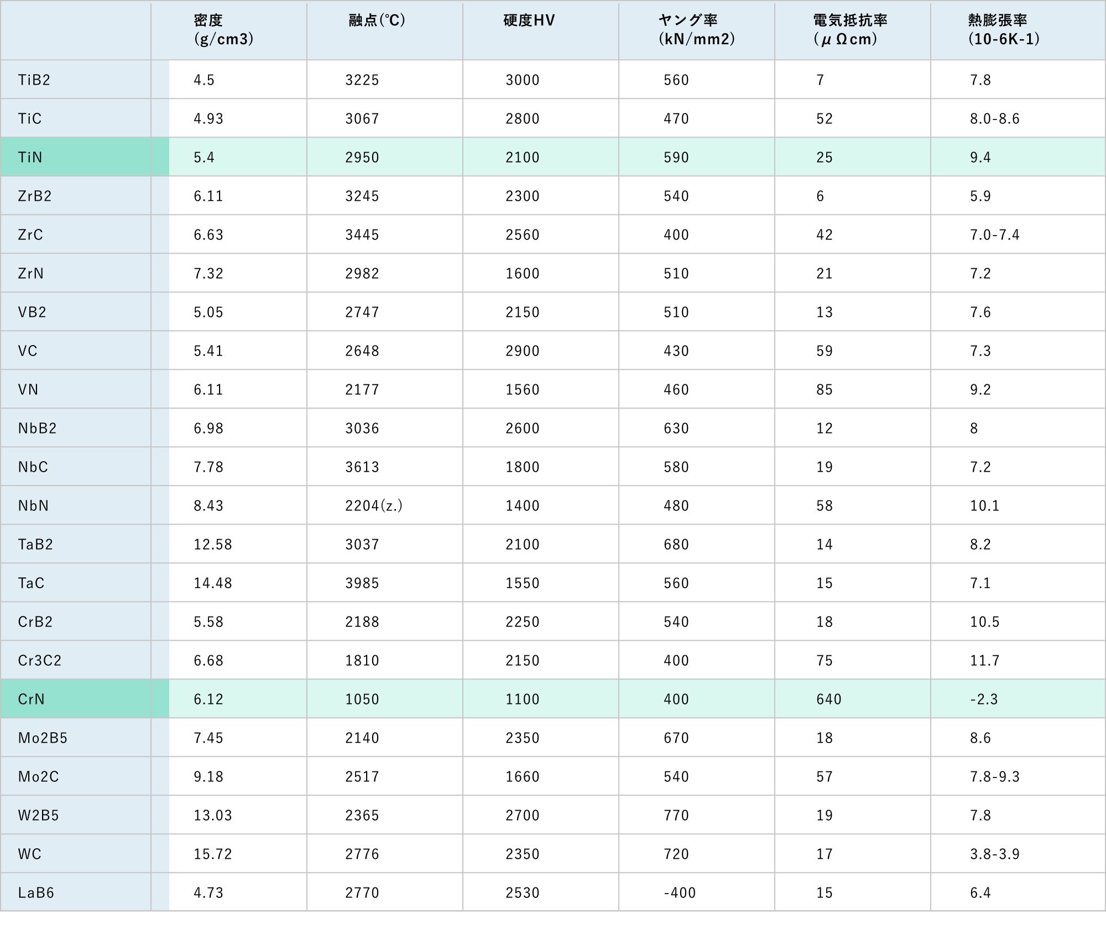Click ZrC melting point value 3445
1106x940 pixels.
(362, 235)
